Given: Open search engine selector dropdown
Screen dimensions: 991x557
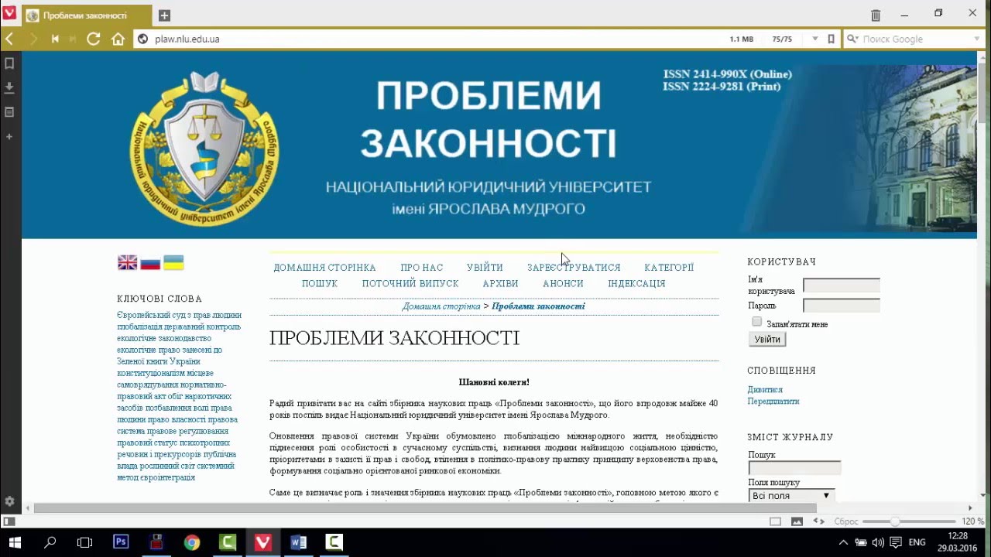Looking at the screenshot, I should pyautogui.click(x=852, y=39).
